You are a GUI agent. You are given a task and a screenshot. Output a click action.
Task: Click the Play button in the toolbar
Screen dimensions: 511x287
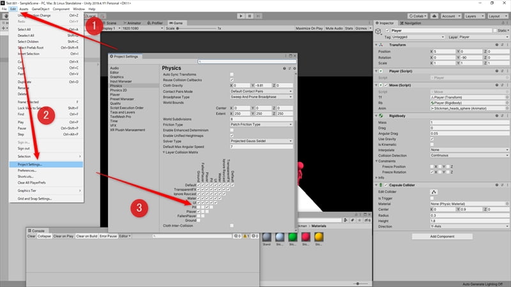pyautogui.click(x=241, y=16)
